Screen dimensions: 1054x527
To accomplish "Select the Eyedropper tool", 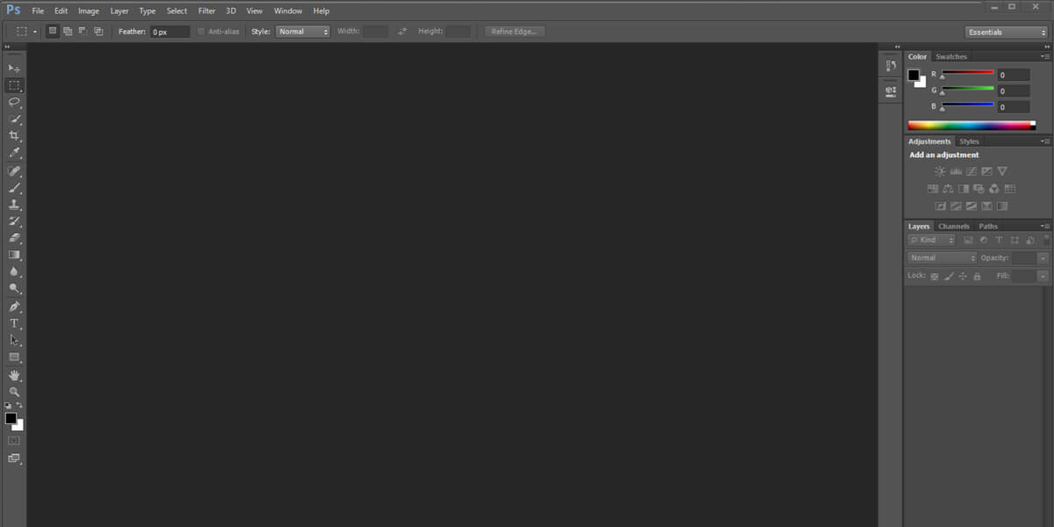I will (14, 153).
